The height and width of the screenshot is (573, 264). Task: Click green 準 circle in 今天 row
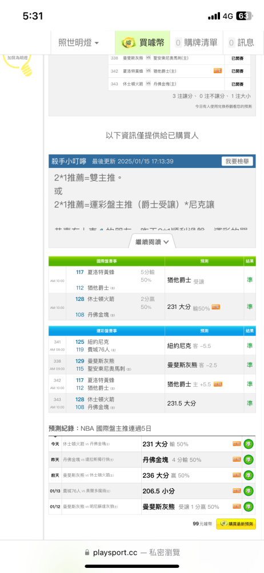point(249,444)
